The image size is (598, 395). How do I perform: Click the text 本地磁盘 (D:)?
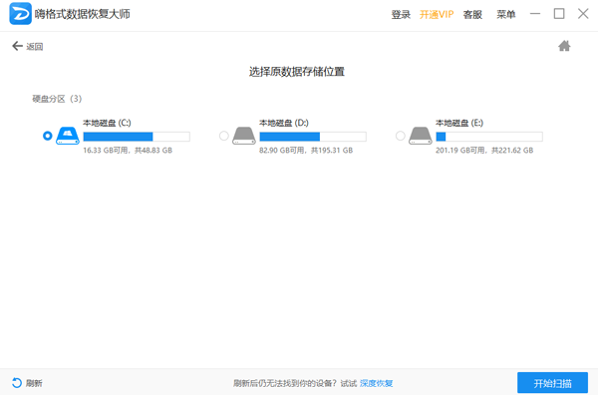tap(284, 123)
